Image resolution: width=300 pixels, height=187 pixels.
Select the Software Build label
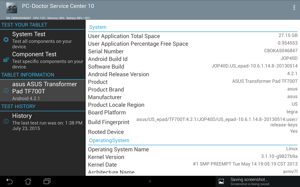pyautogui.click(x=106, y=67)
